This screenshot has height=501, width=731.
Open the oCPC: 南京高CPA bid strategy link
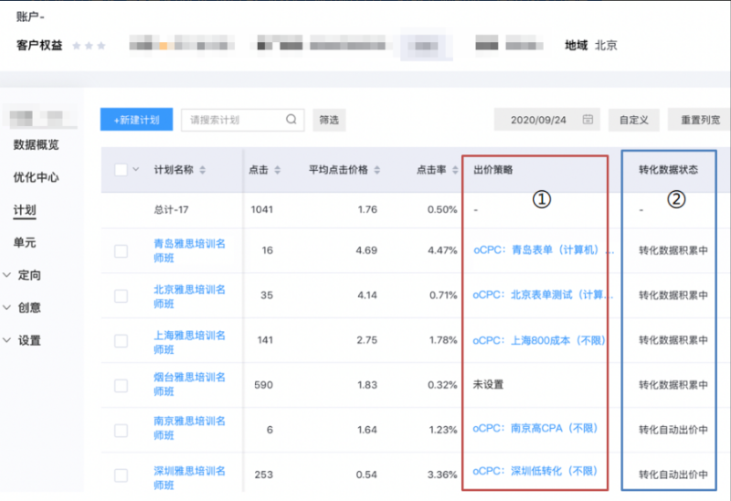pyautogui.click(x=535, y=428)
